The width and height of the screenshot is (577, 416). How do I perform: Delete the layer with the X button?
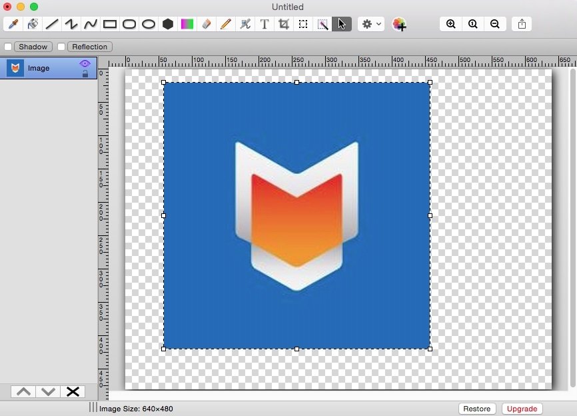click(73, 392)
